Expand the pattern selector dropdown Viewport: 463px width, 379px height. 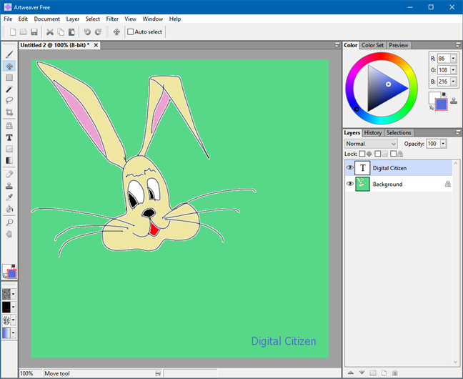[14, 307]
